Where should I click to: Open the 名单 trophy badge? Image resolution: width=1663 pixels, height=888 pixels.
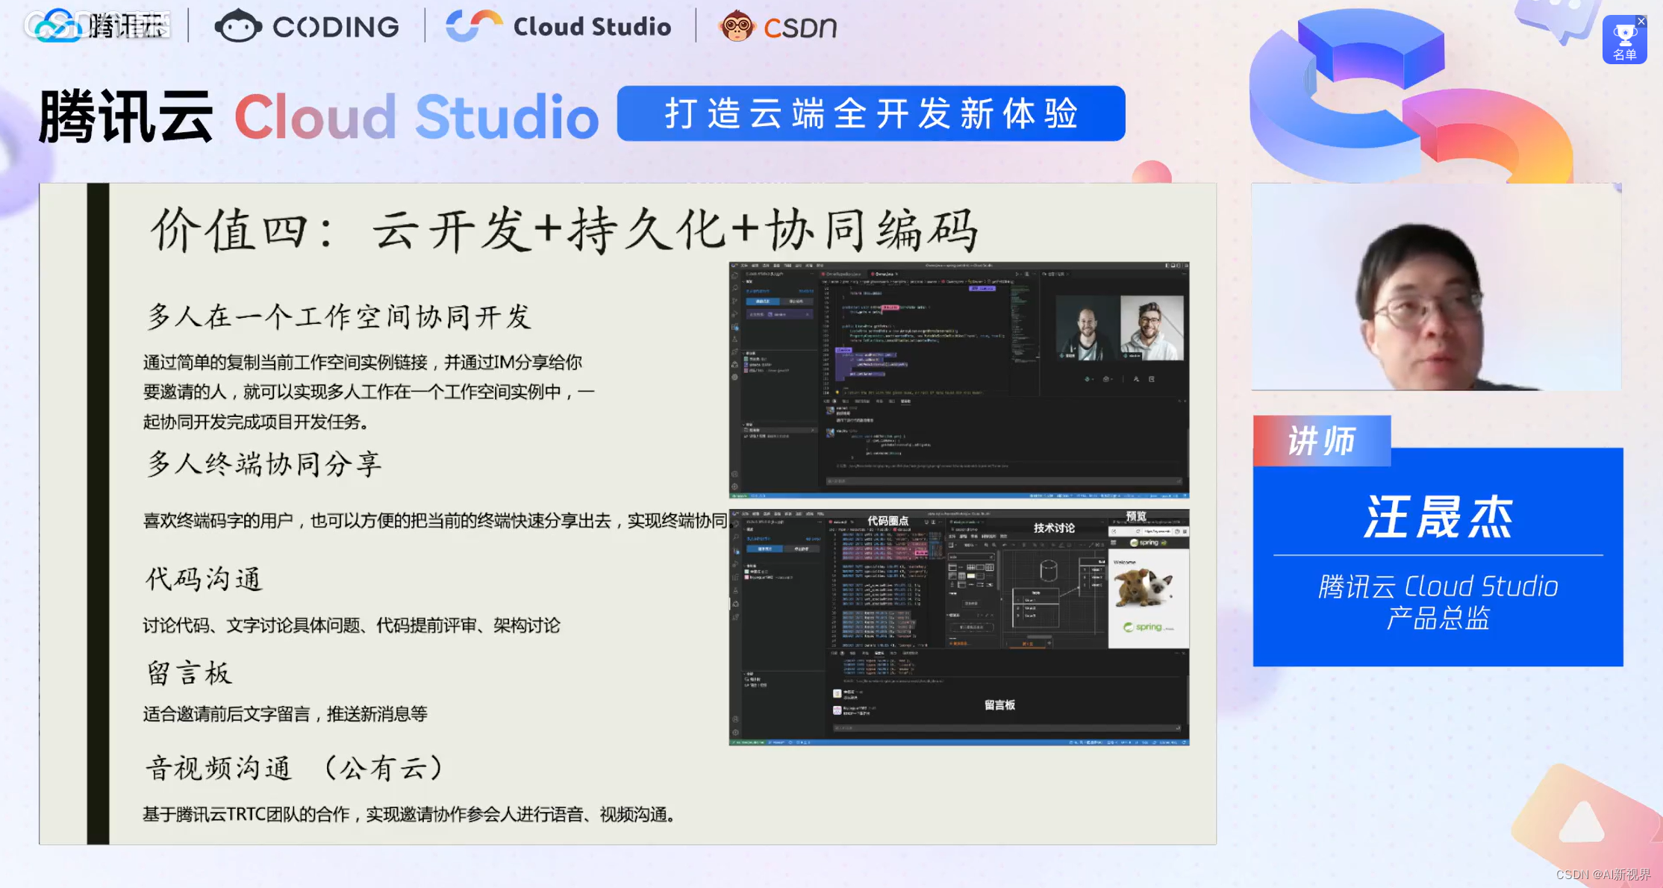(x=1623, y=41)
